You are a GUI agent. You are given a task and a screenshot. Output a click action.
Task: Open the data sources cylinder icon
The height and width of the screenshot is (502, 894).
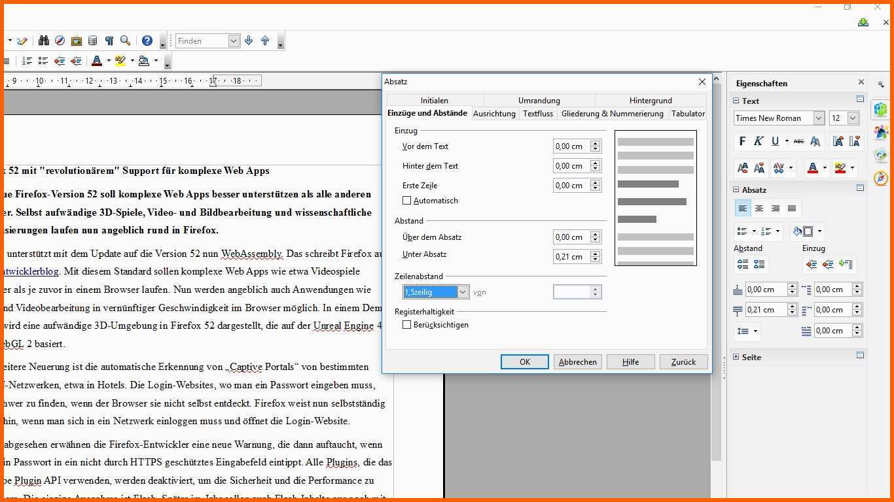click(x=93, y=41)
